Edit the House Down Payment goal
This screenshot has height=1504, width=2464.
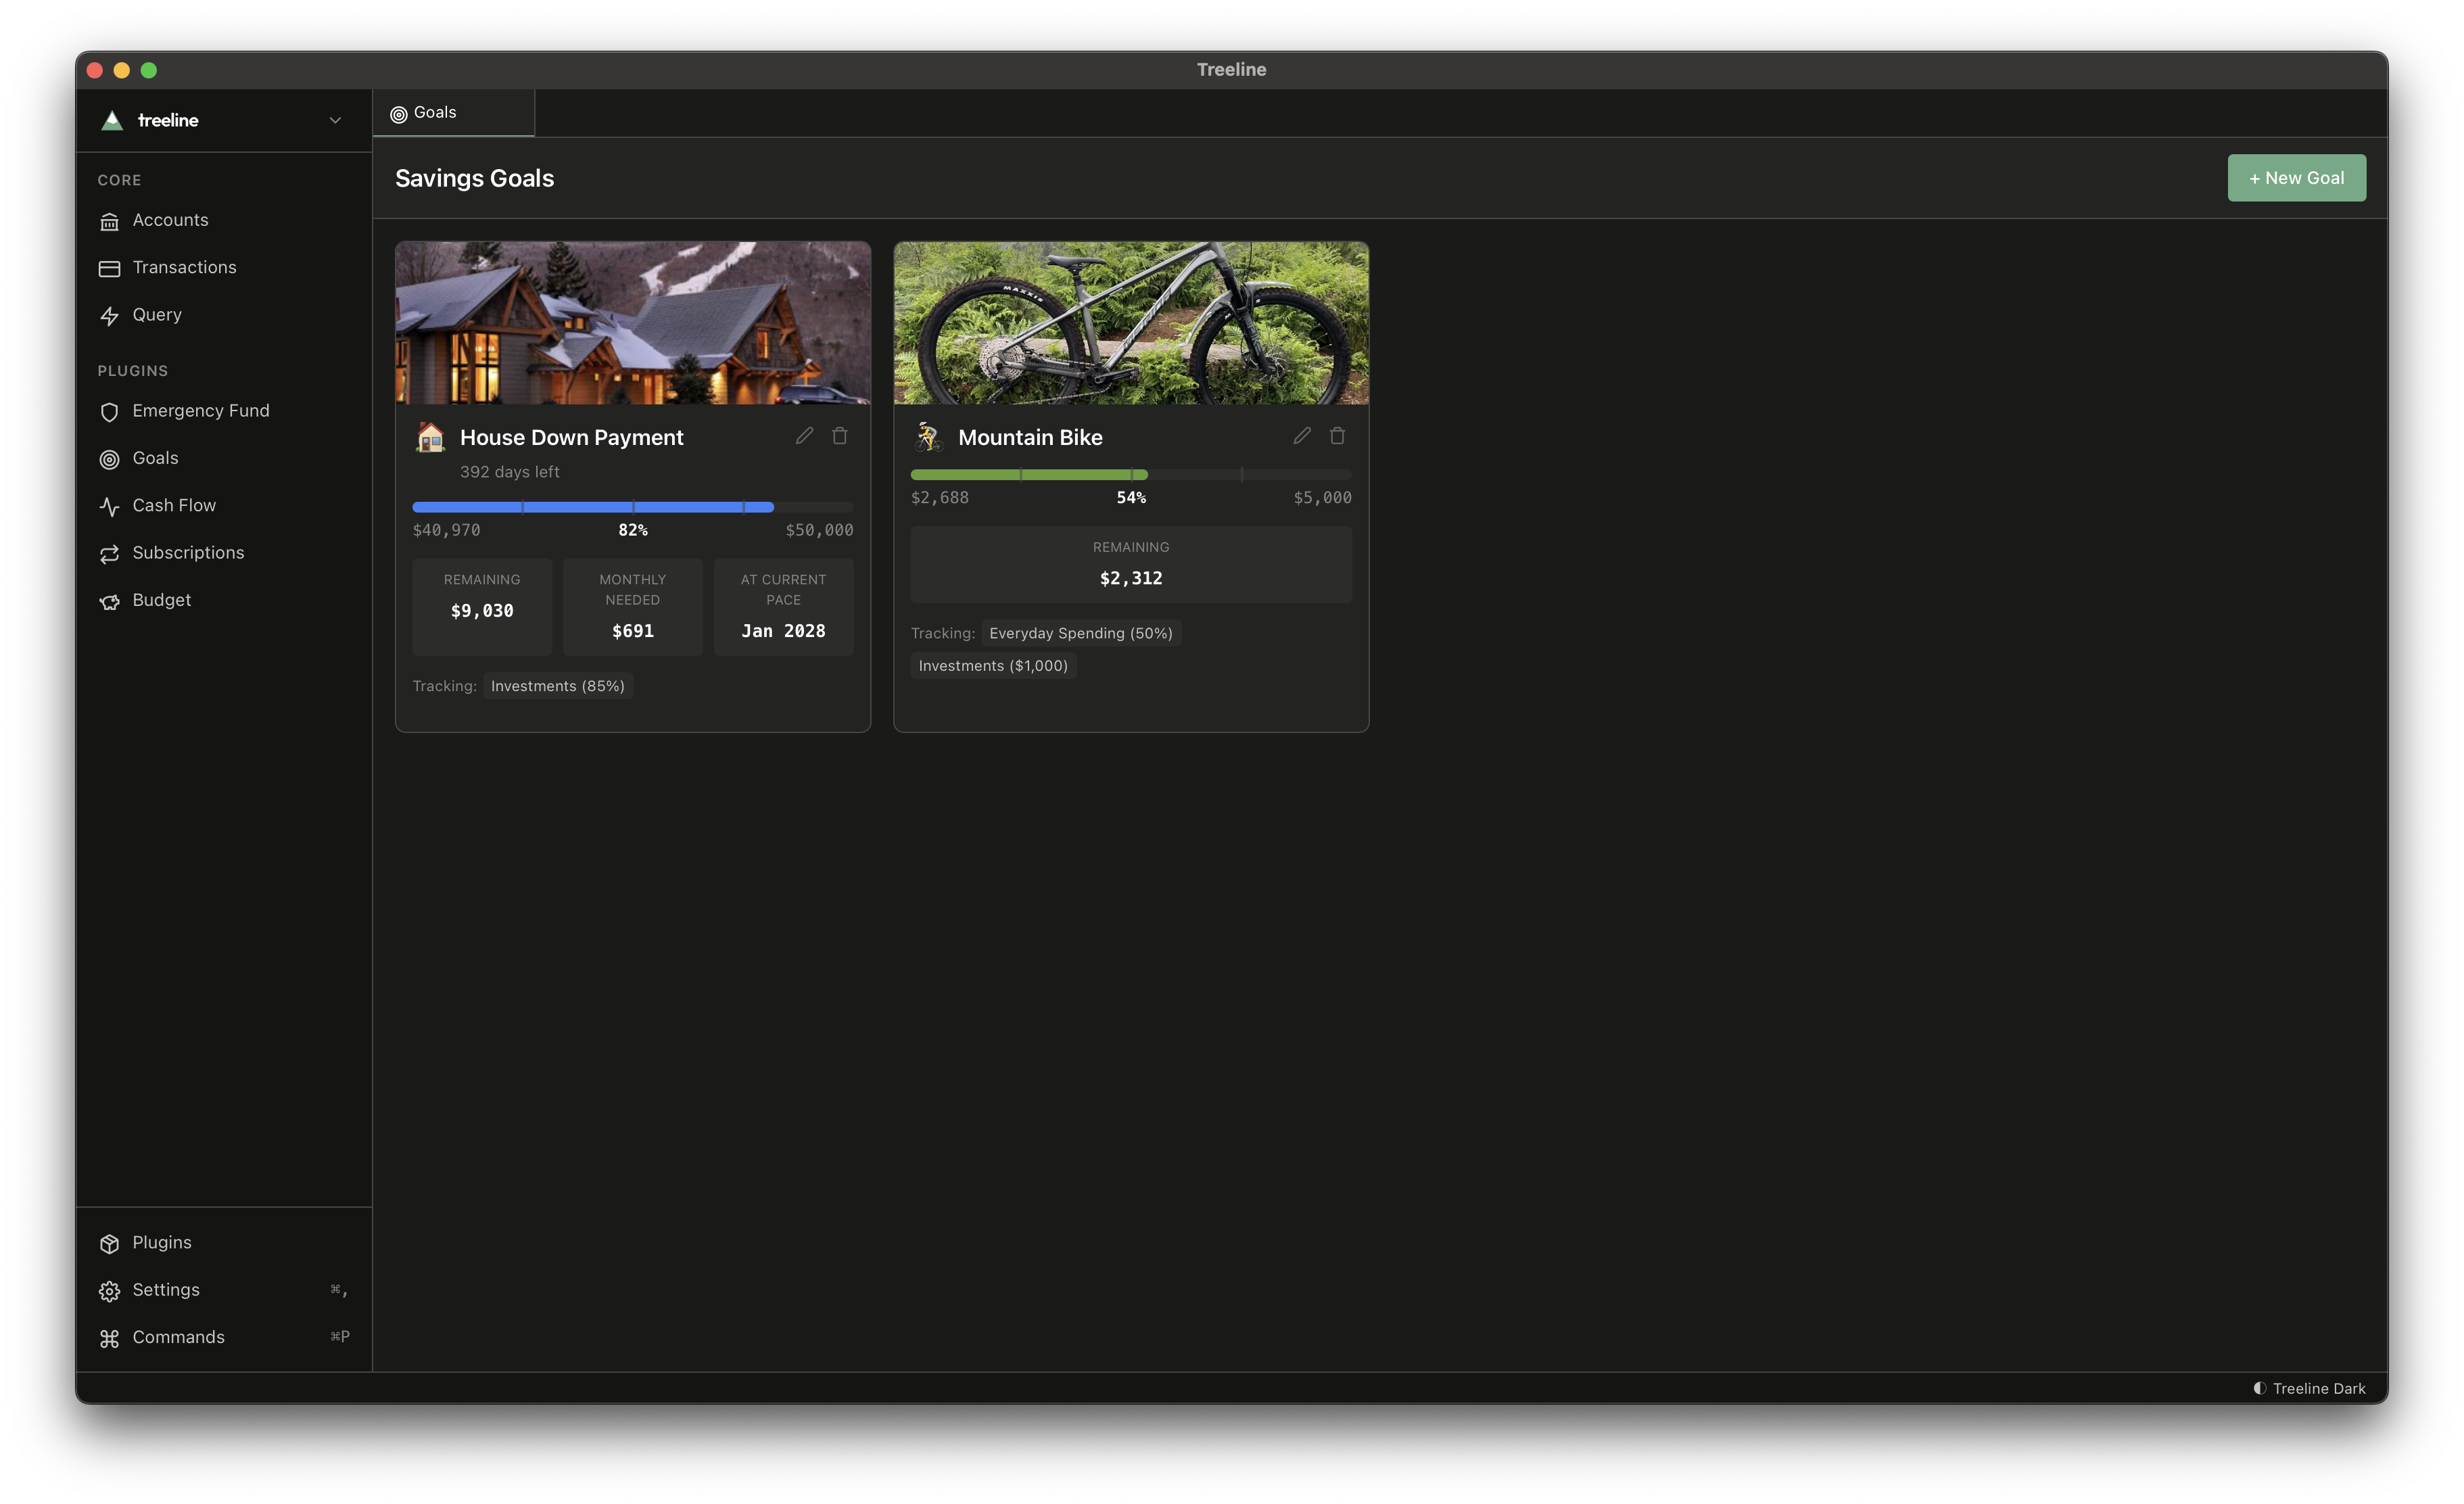coord(804,436)
